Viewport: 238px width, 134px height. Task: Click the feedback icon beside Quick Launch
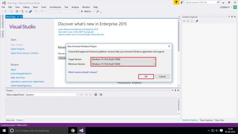(182, 2)
